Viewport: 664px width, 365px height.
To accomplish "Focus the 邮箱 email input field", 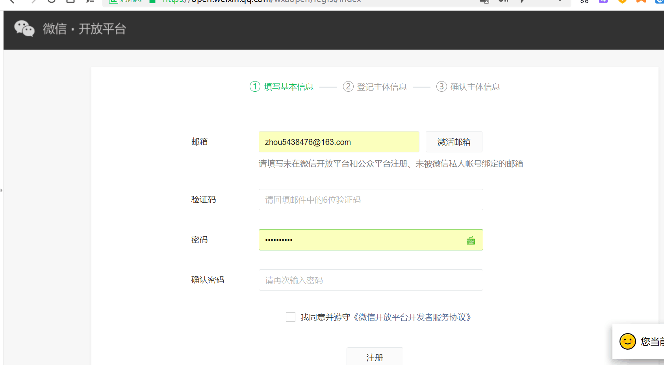I will pos(339,142).
